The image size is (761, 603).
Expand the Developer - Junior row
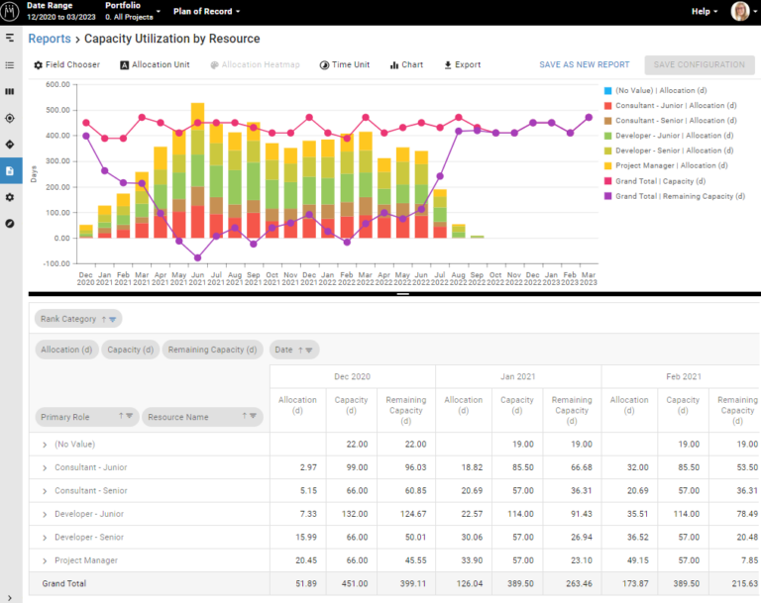(x=45, y=514)
